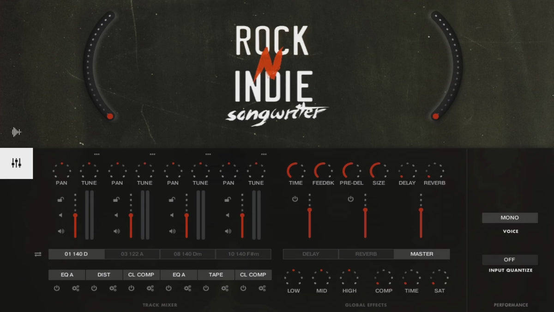
Task: Toggle the delay power button in Global Effects
Action: pos(295,199)
